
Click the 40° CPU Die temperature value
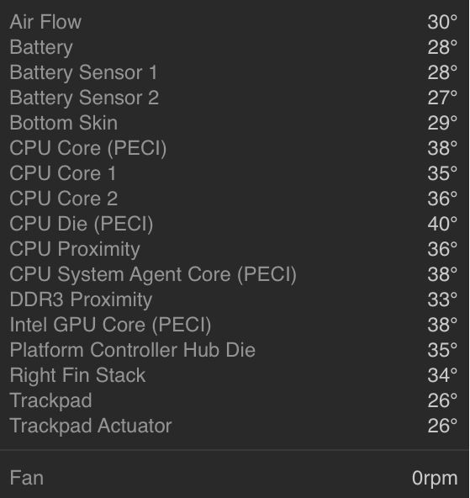442,224
